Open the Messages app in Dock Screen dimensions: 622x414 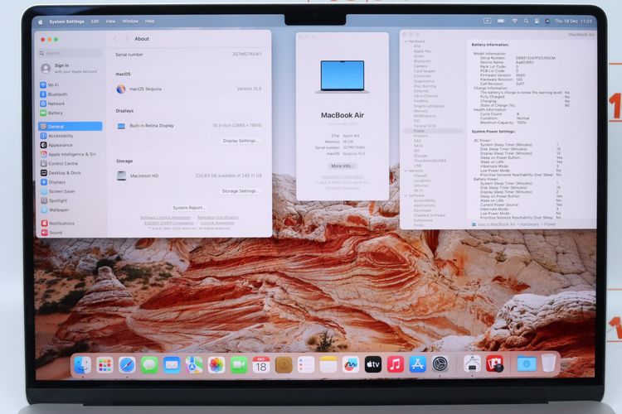(149, 364)
